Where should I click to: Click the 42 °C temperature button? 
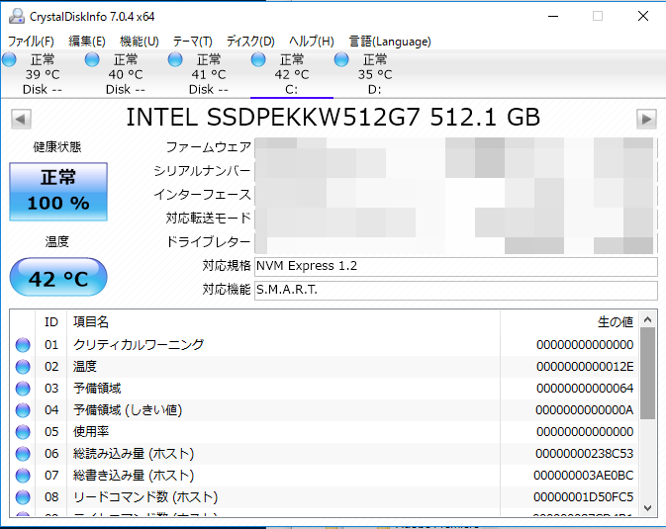(58, 277)
